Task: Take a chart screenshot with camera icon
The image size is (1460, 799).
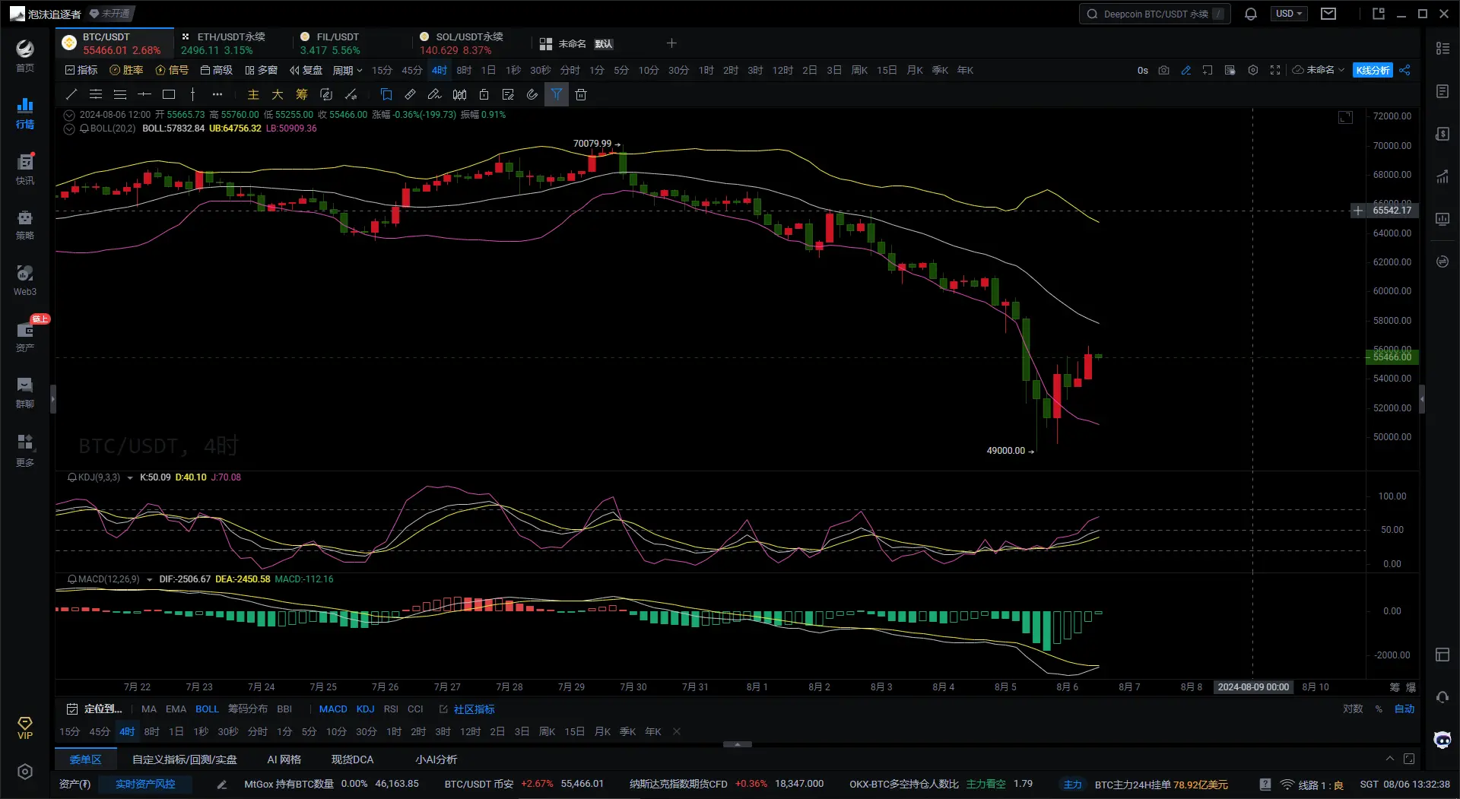Action: (x=1163, y=70)
